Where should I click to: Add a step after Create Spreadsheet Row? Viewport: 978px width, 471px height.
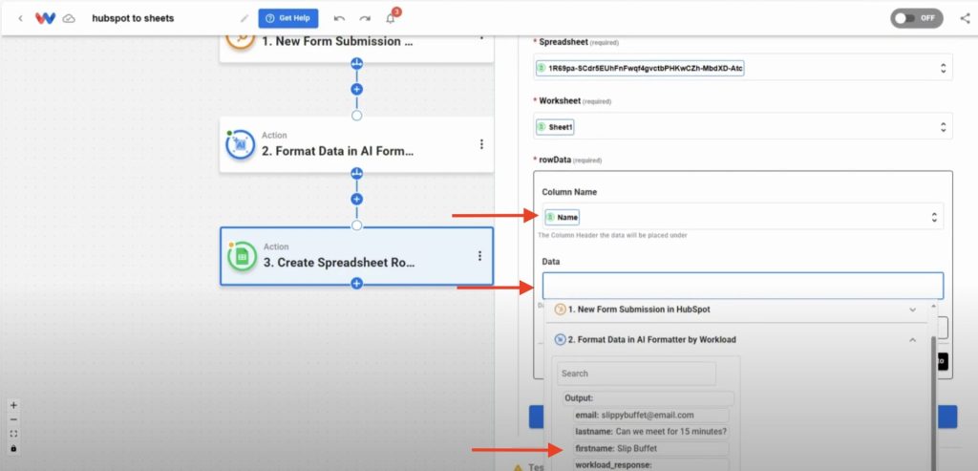357,283
